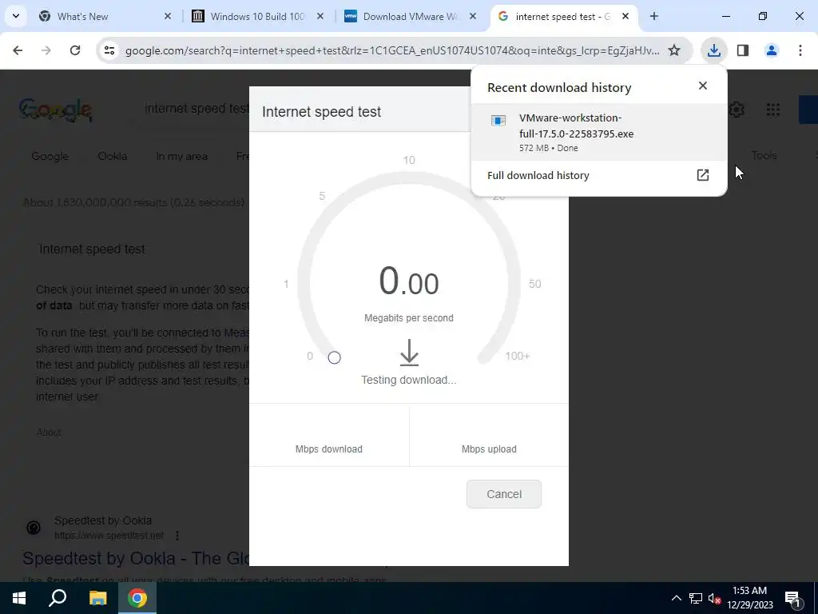
Task: Click the VMware installer file icon
Action: 498,122
